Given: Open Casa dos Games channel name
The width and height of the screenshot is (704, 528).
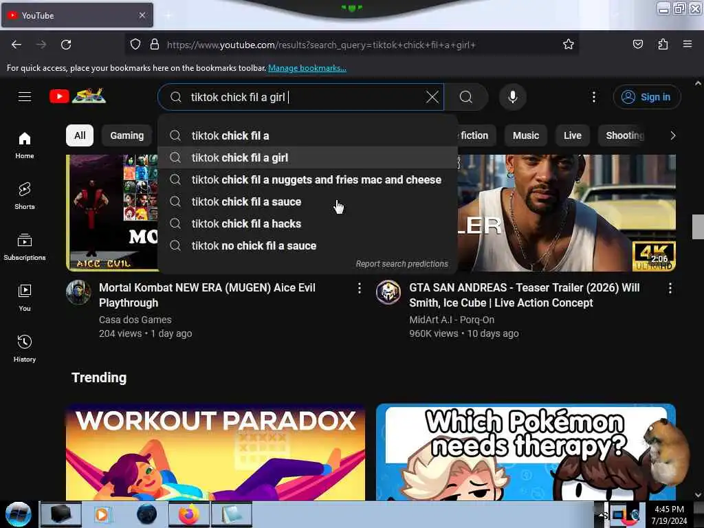Looking at the screenshot, I should click(135, 320).
